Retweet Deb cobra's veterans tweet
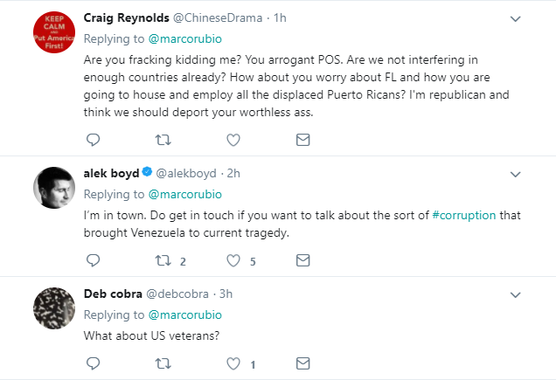 (x=163, y=363)
